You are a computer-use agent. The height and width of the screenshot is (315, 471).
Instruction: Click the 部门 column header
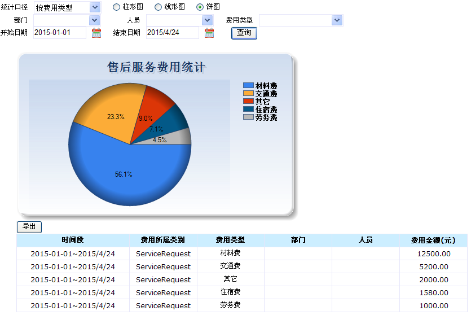(298, 240)
